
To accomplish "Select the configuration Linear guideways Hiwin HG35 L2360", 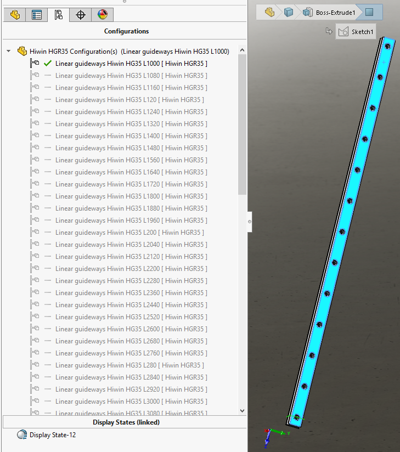I will [131, 293].
